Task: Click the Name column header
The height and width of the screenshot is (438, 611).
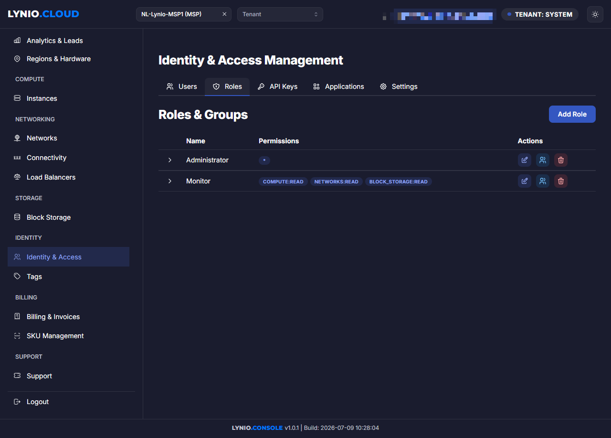Action: [x=196, y=141]
